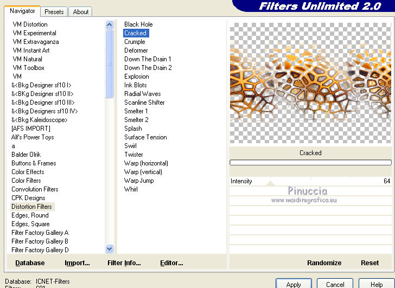Select the Black Hole filter
Image resolution: width=395 pixels, height=288 pixels.
point(138,24)
